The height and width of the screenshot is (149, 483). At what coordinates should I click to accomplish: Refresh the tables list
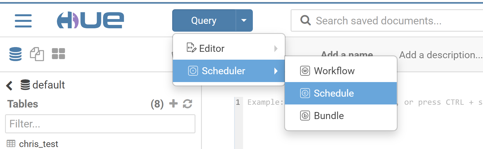click(x=187, y=104)
